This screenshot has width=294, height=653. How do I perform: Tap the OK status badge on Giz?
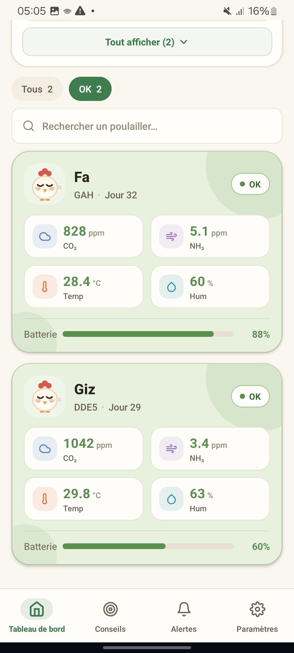[x=250, y=396]
